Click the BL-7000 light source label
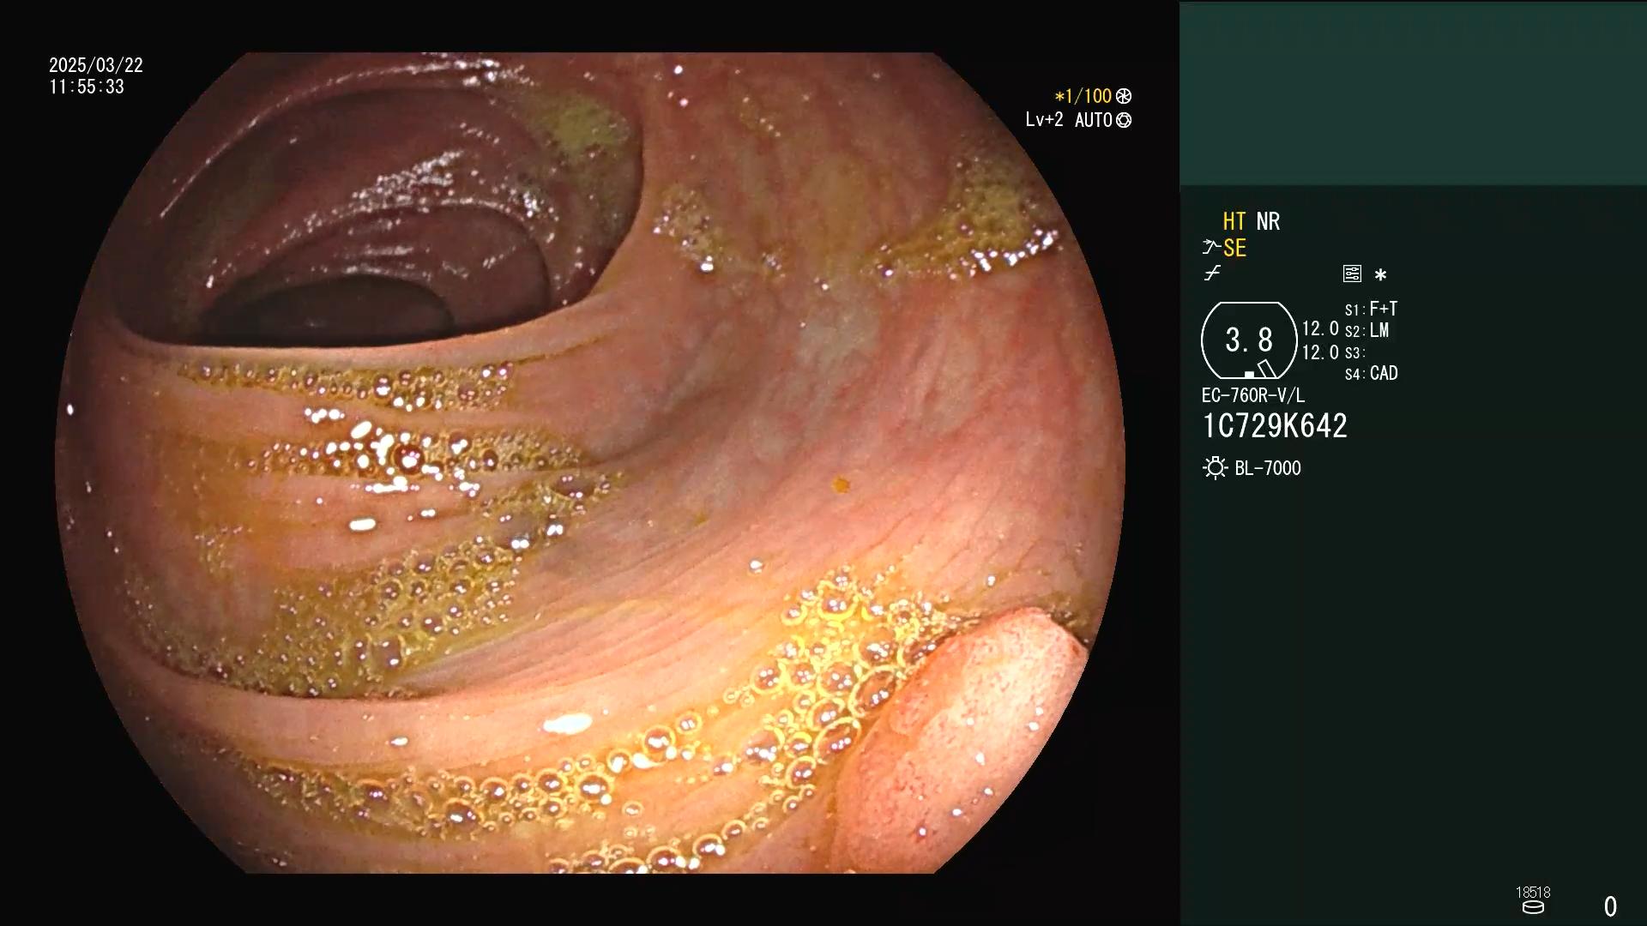Image resolution: width=1647 pixels, height=926 pixels. (x=1268, y=468)
